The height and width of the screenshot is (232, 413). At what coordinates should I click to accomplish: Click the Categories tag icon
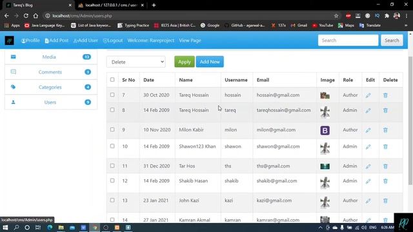pyautogui.click(x=13, y=87)
